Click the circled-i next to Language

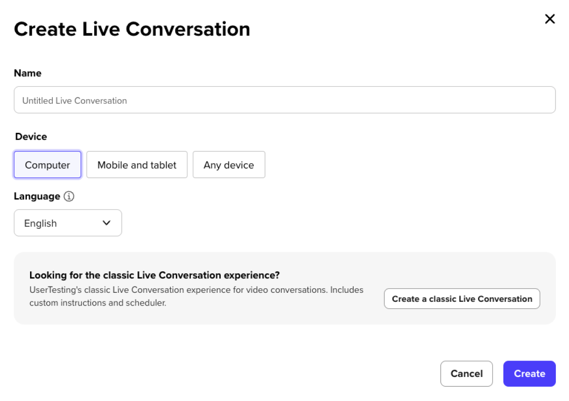click(68, 196)
